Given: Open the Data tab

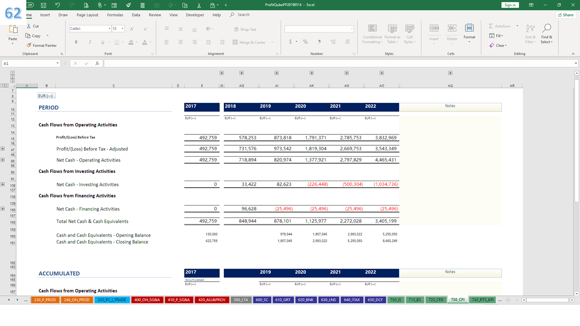Looking at the screenshot, I should 136,15.
